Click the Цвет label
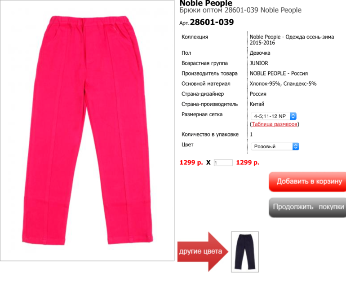This screenshot has width=346, height=299. pyautogui.click(x=187, y=145)
